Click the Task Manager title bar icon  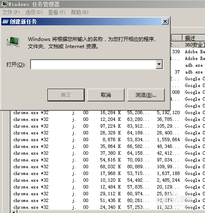coord(4,4)
